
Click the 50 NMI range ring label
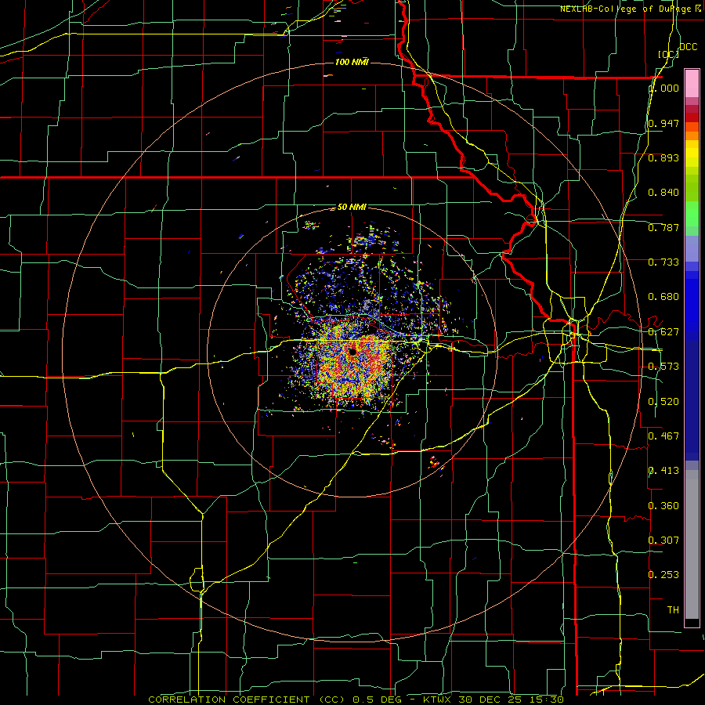[x=352, y=208]
